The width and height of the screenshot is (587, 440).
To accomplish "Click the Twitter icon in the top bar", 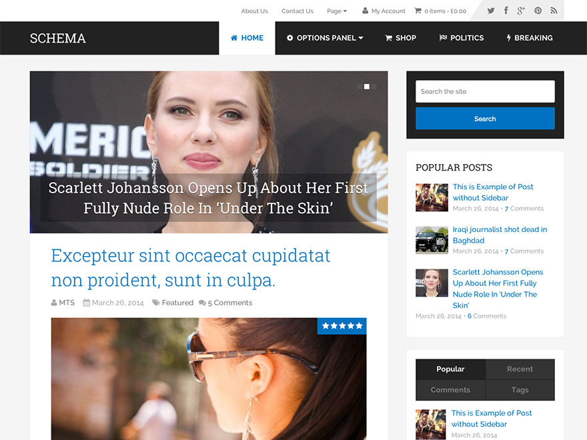I will (x=490, y=11).
